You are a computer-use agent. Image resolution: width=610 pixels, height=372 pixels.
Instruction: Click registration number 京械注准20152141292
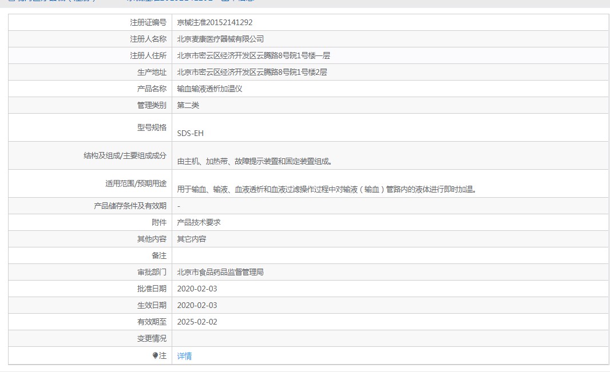click(x=215, y=22)
